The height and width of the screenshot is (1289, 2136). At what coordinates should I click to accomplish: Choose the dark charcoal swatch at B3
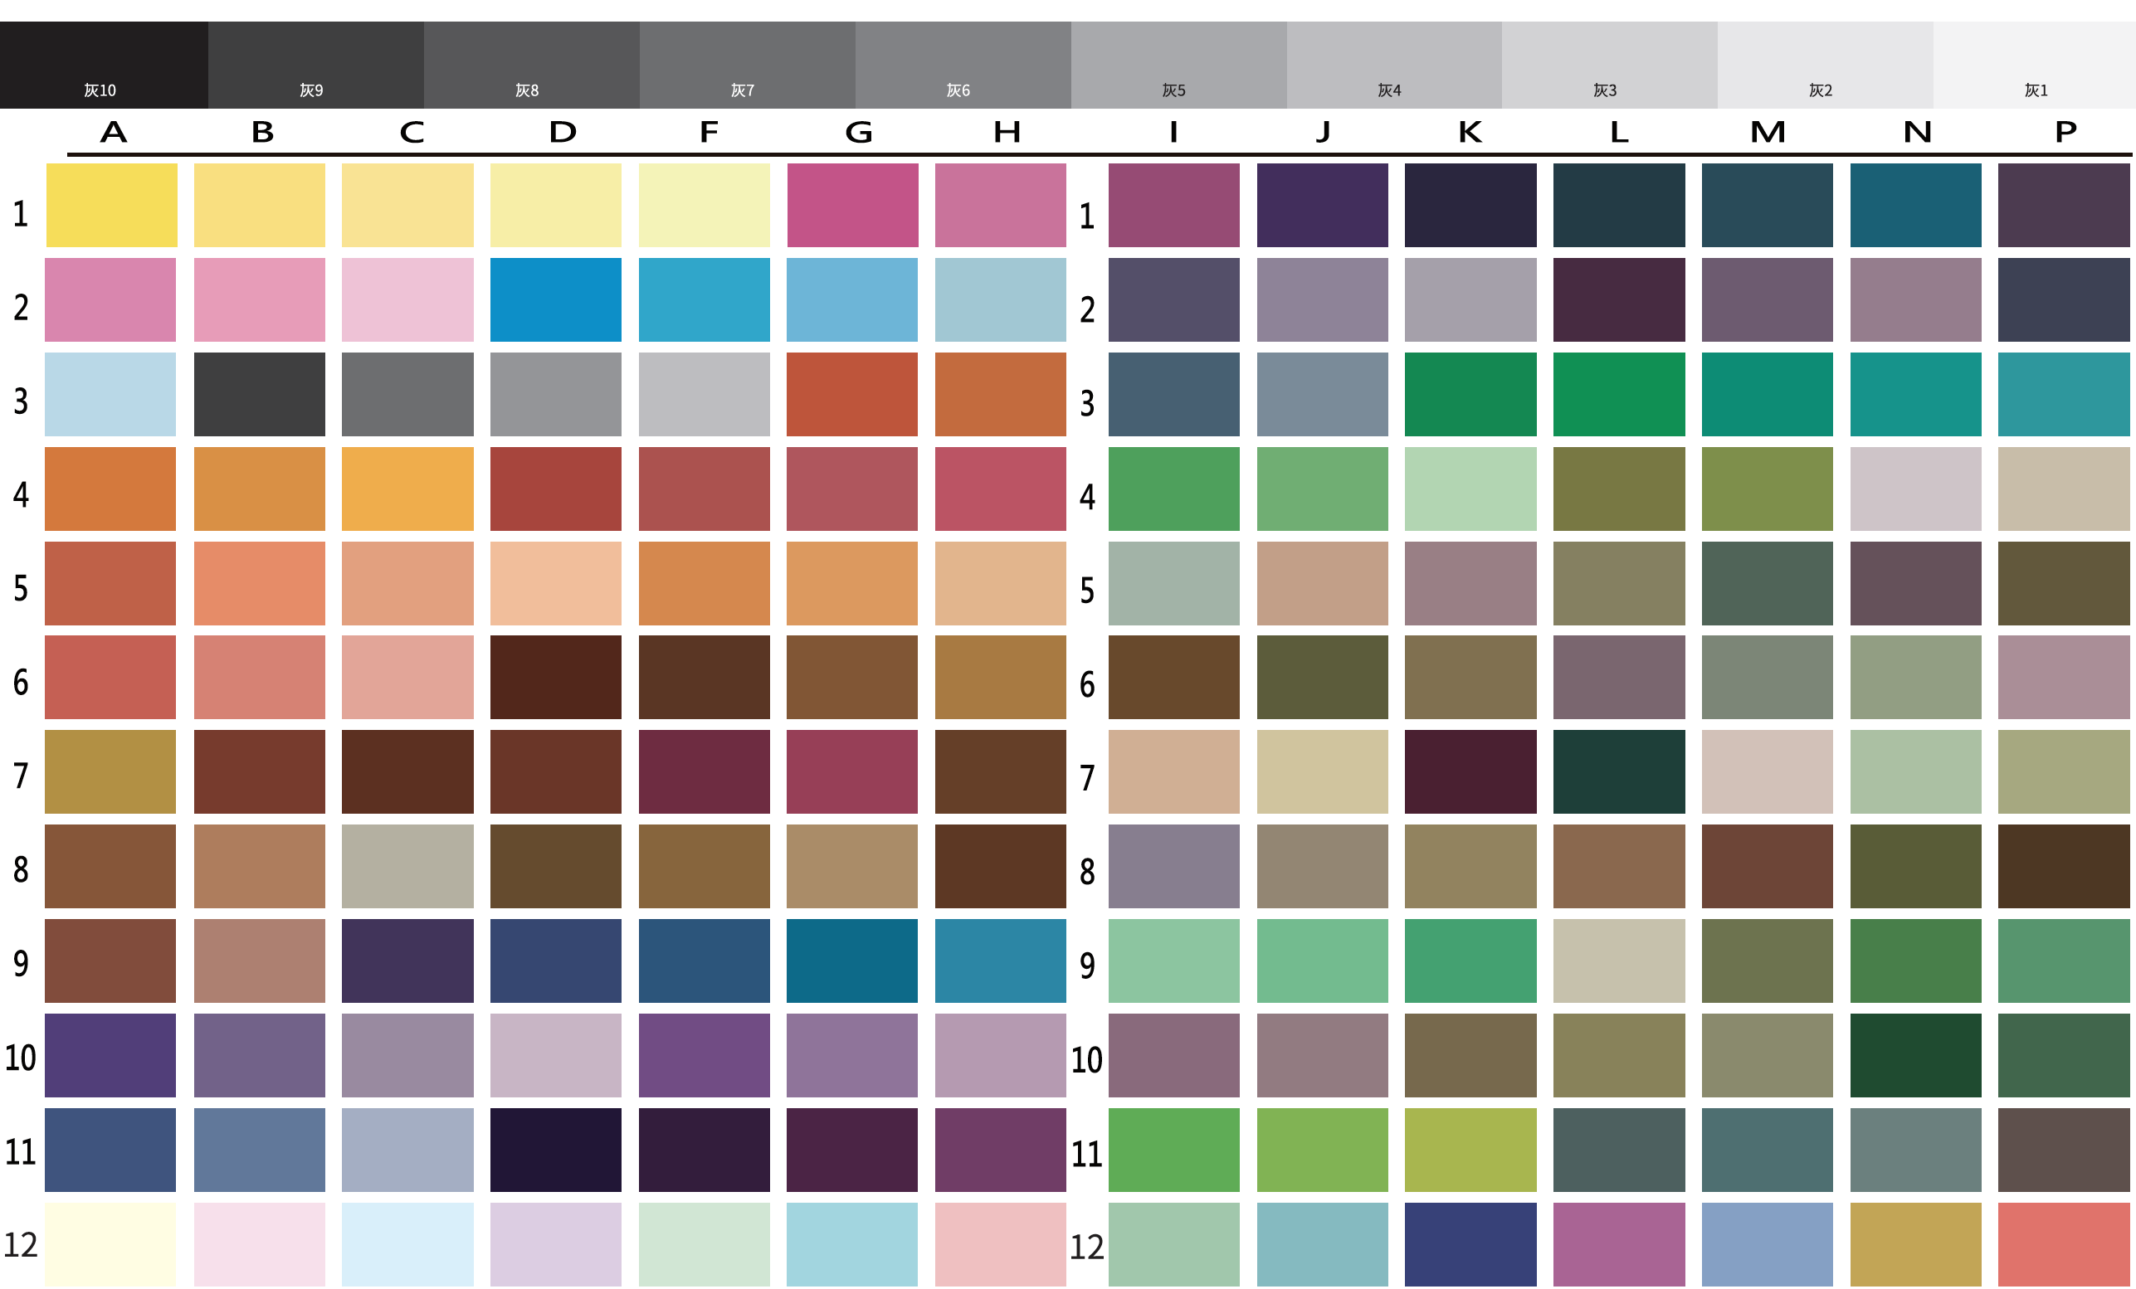[259, 394]
